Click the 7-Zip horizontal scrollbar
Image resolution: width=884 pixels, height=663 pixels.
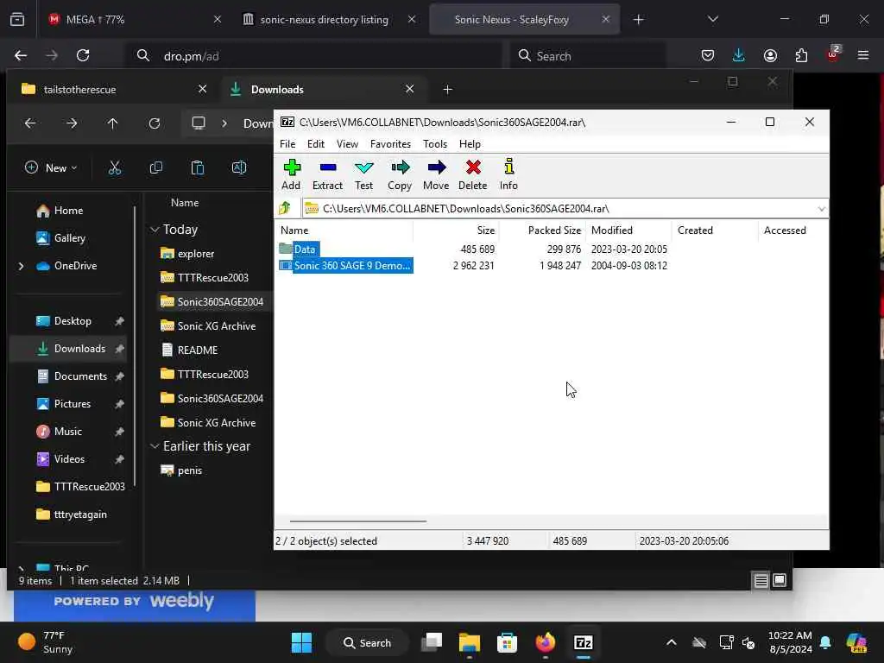[358, 521]
